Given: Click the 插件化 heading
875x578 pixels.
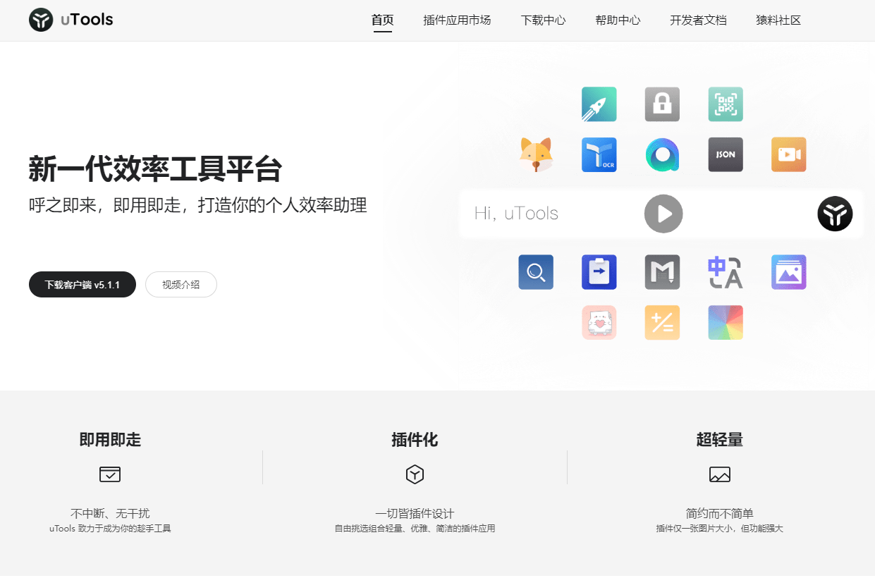Looking at the screenshot, I should coord(415,440).
